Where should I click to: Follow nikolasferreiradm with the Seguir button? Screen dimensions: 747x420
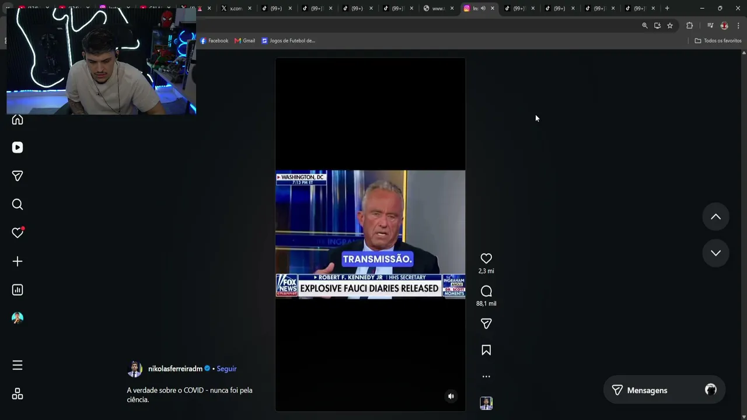tap(226, 369)
